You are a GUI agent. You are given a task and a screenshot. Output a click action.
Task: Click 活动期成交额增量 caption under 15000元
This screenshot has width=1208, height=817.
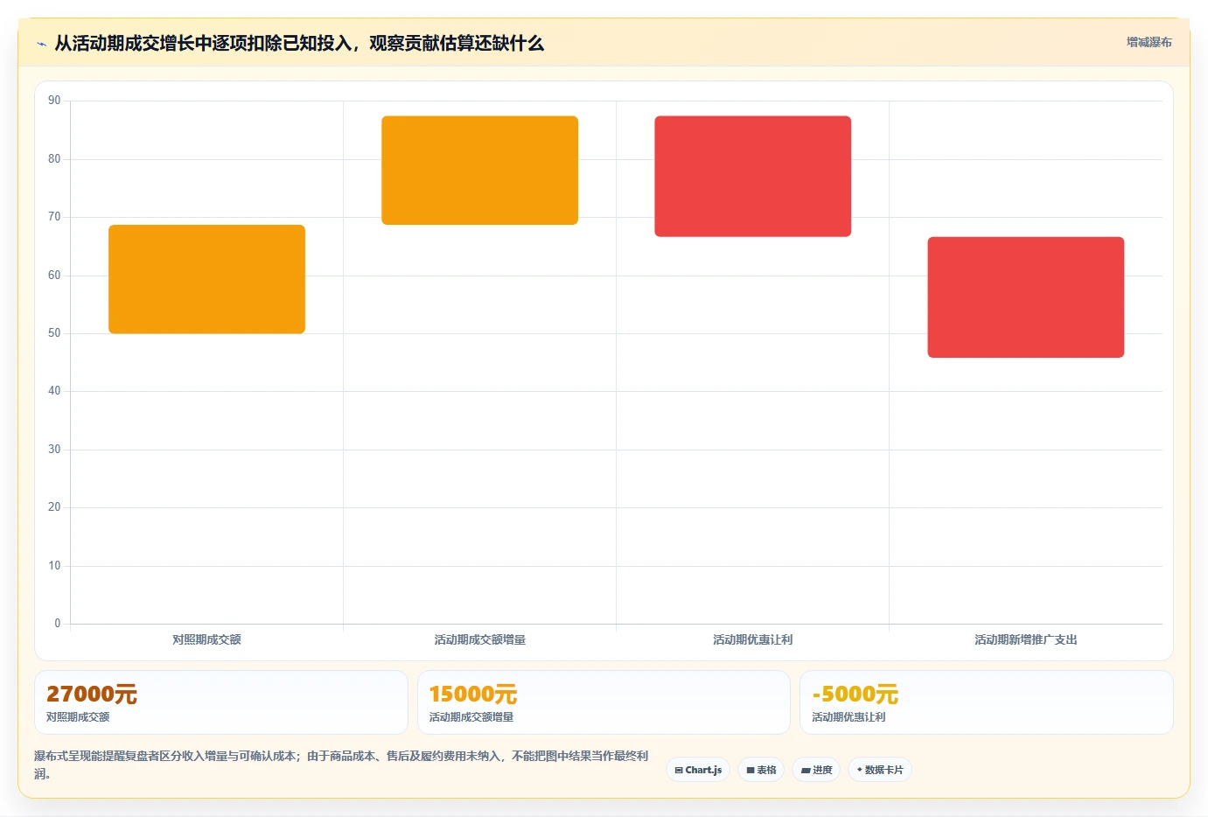tap(471, 717)
